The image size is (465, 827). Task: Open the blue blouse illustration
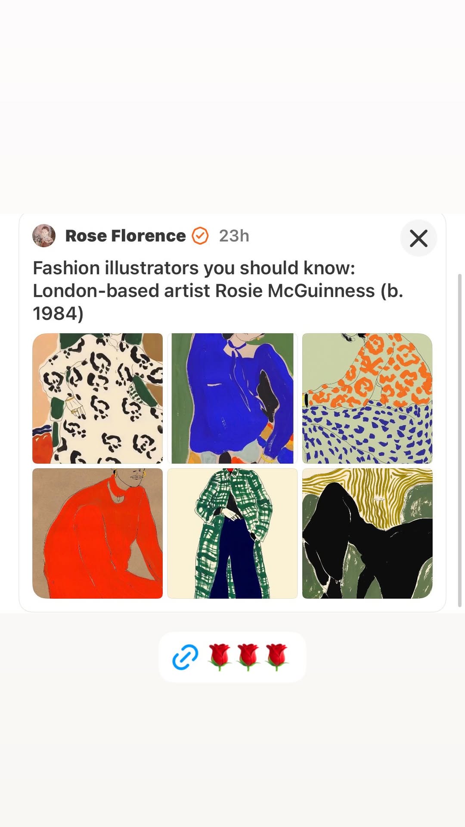pos(232,398)
